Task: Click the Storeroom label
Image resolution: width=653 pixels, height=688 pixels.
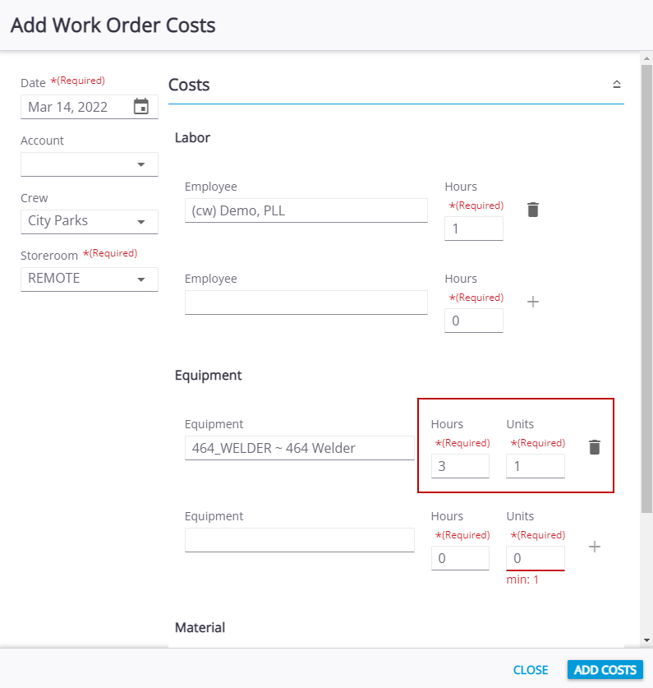Action: click(x=49, y=256)
